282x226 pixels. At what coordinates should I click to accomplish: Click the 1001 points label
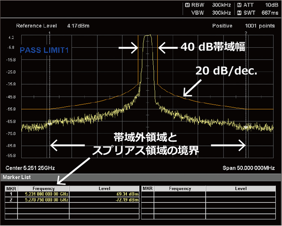click(260, 26)
